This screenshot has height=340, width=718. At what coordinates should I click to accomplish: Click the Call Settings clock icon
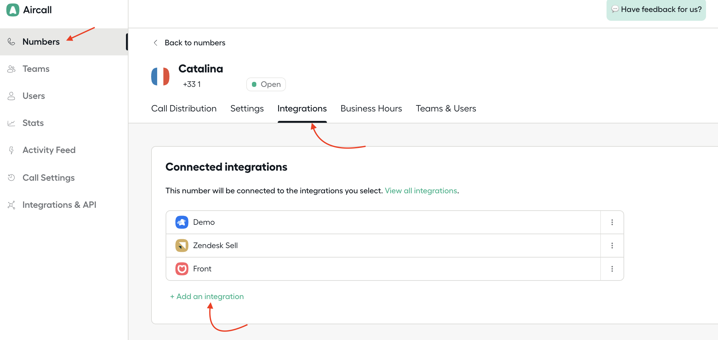pos(11,178)
